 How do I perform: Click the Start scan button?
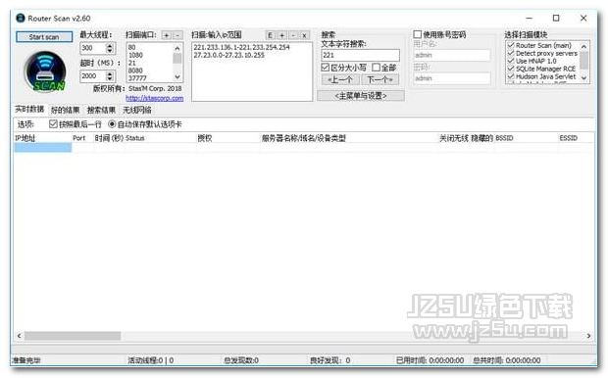pos(44,37)
